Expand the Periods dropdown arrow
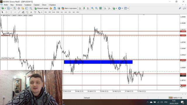This screenshot has width=187, height=105. point(122,8)
